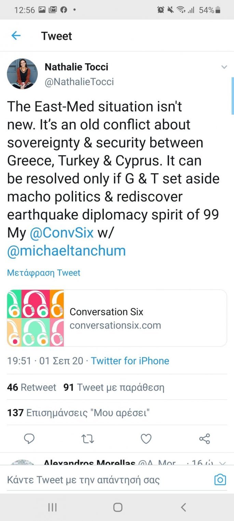
Task: Open the reply speech bubble icon
Action: tap(30, 439)
